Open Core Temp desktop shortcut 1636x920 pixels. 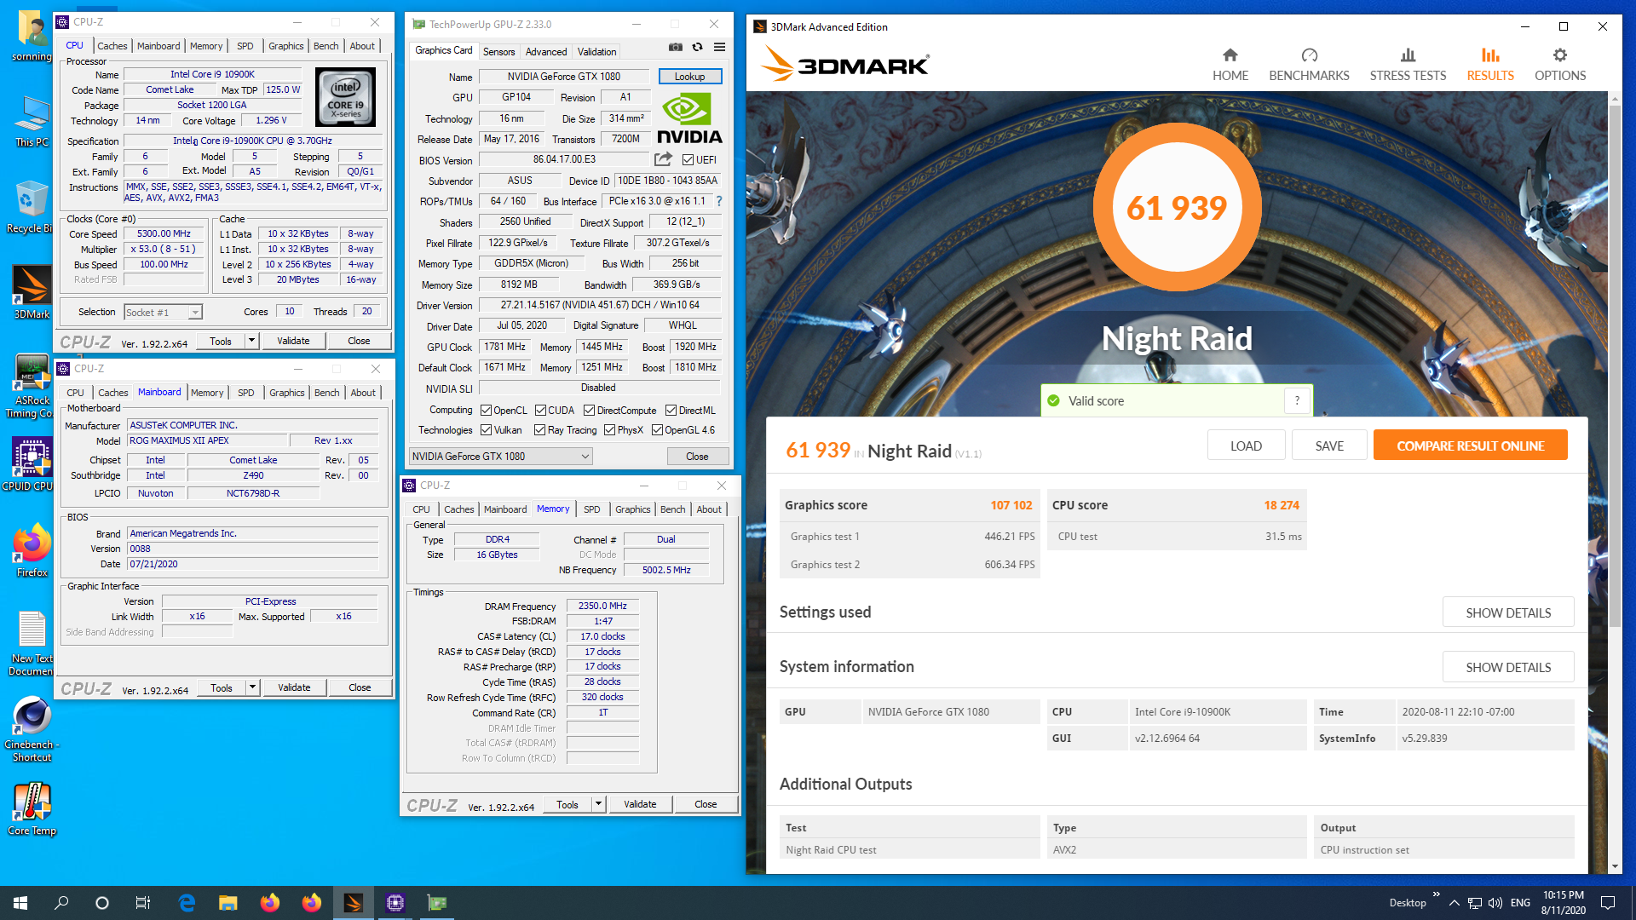32,808
